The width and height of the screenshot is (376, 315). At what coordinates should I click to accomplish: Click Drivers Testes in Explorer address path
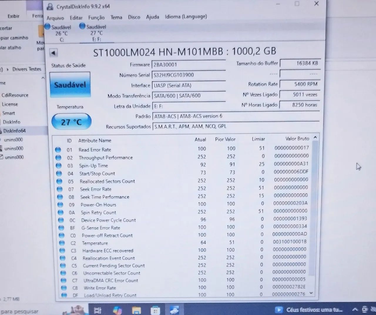pyautogui.click(x=27, y=69)
